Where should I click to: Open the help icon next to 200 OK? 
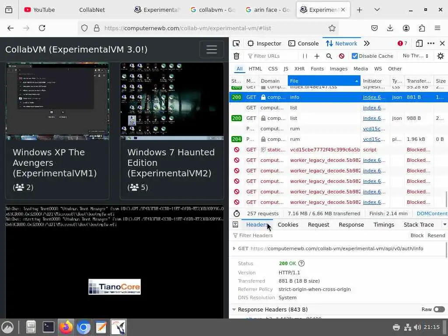tap(301, 263)
